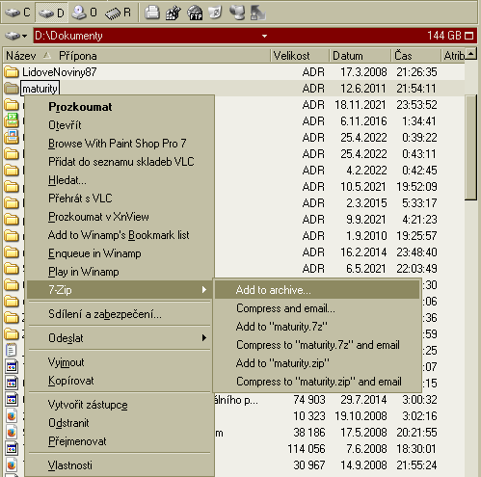The height and width of the screenshot is (477, 481).
Task: Choose Prozkoumat from the context menu
Action: tap(119, 107)
